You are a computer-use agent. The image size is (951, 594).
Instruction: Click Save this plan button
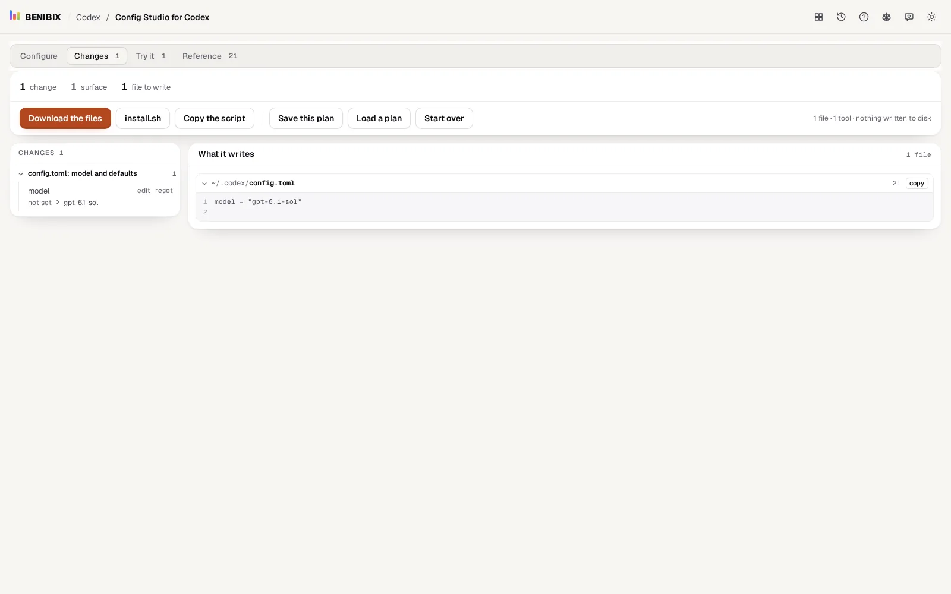[306, 118]
